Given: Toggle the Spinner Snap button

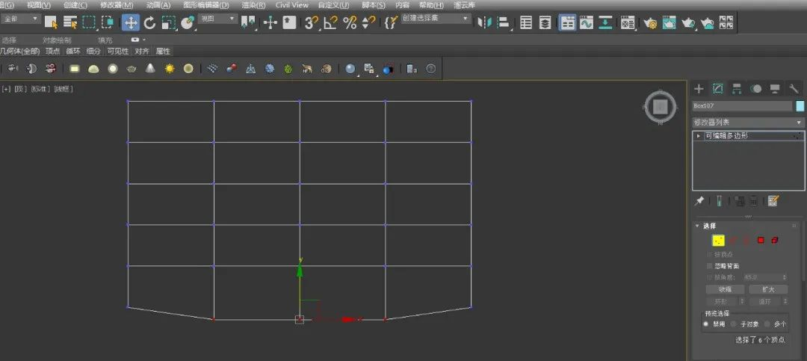Looking at the screenshot, I should tap(368, 22).
